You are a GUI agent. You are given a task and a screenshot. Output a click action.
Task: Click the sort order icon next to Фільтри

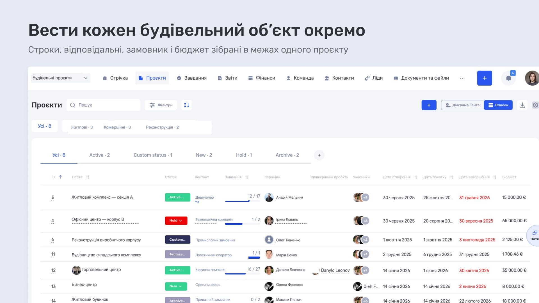[x=187, y=105]
